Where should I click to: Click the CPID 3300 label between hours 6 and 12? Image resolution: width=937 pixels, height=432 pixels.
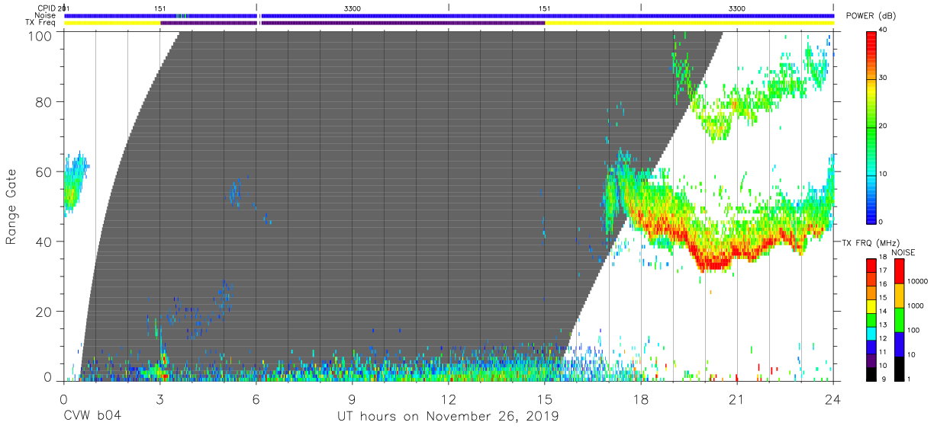click(353, 8)
